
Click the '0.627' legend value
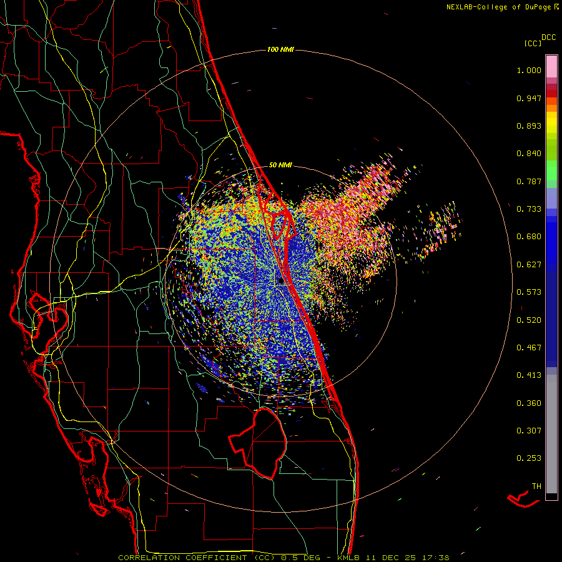tap(529, 265)
